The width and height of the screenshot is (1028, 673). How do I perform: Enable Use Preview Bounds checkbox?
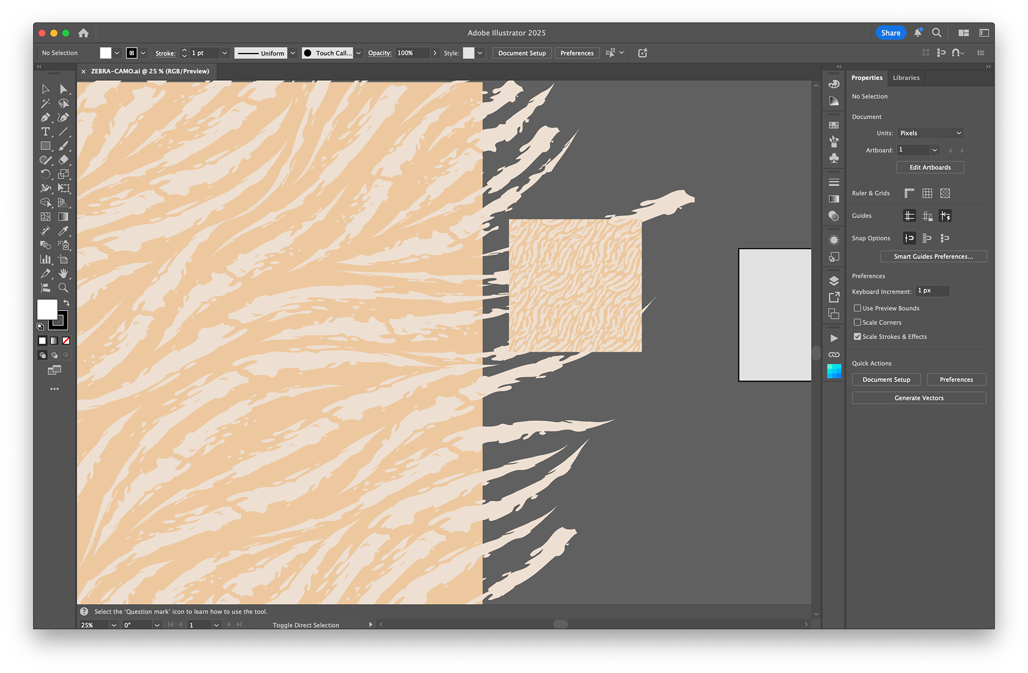point(857,308)
